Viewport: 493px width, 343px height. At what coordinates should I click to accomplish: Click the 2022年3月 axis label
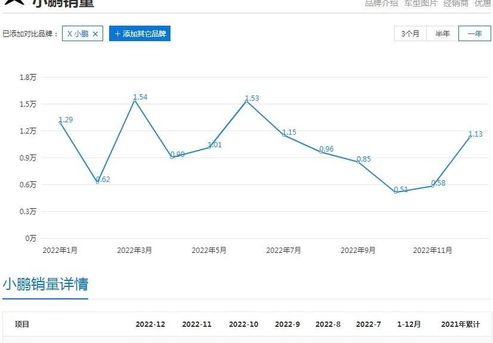point(135,250)
